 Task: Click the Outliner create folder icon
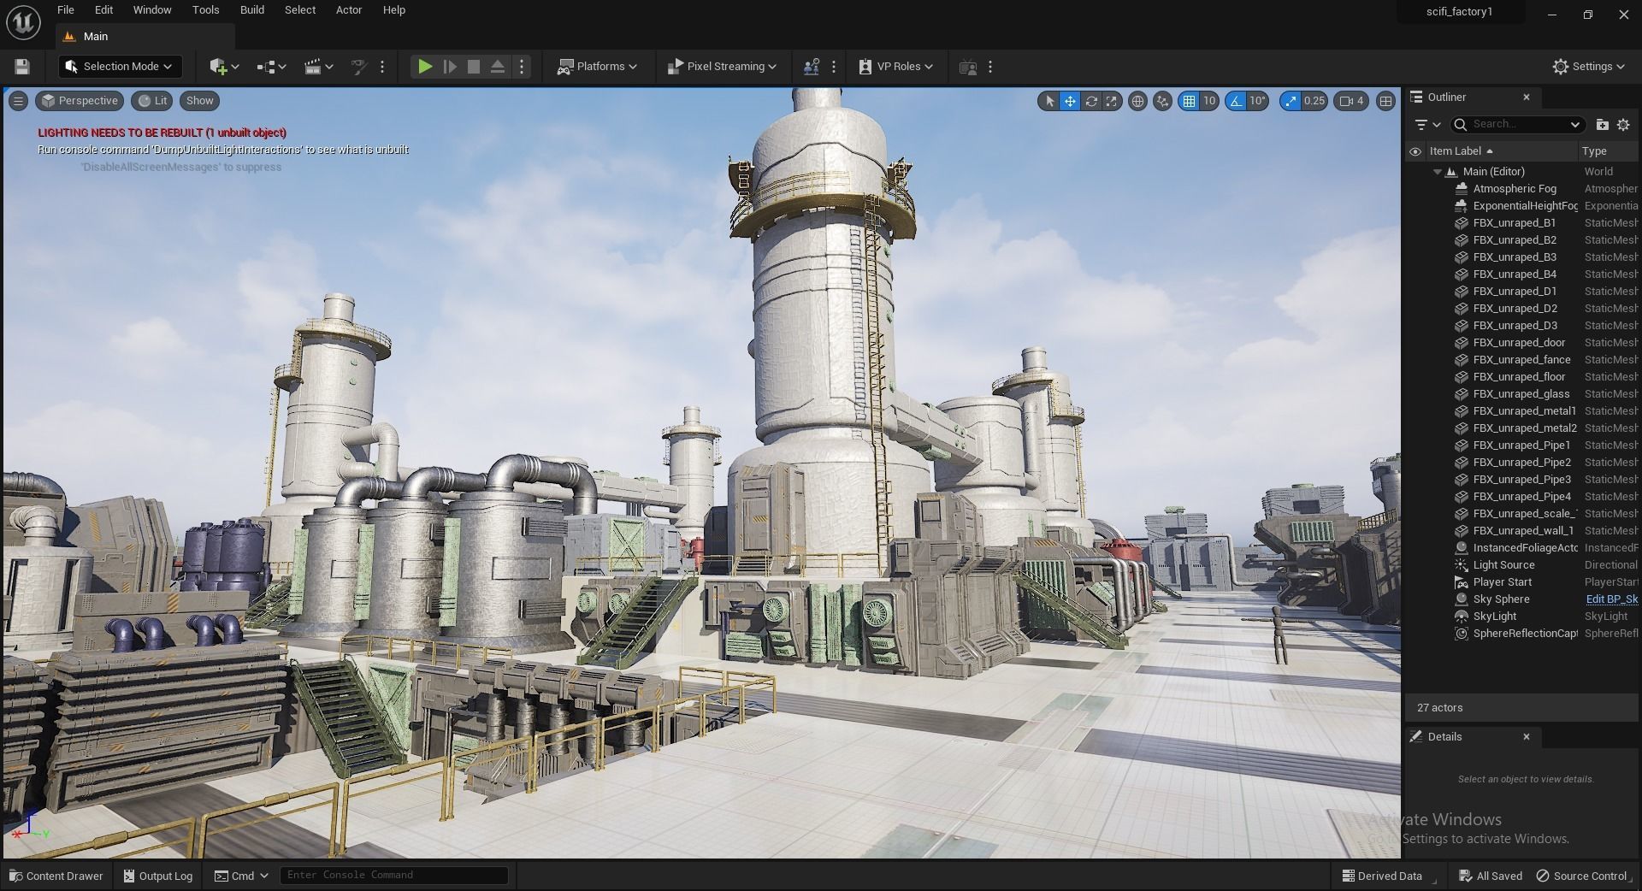[1602, 125]
